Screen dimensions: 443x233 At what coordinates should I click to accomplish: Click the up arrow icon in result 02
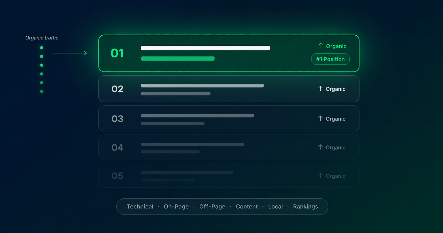pos(320,88)
